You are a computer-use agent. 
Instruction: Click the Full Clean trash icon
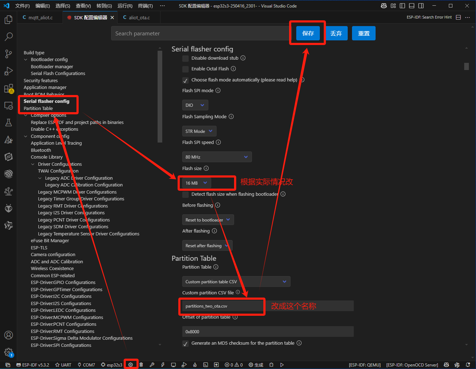click(x=141, y=365)
